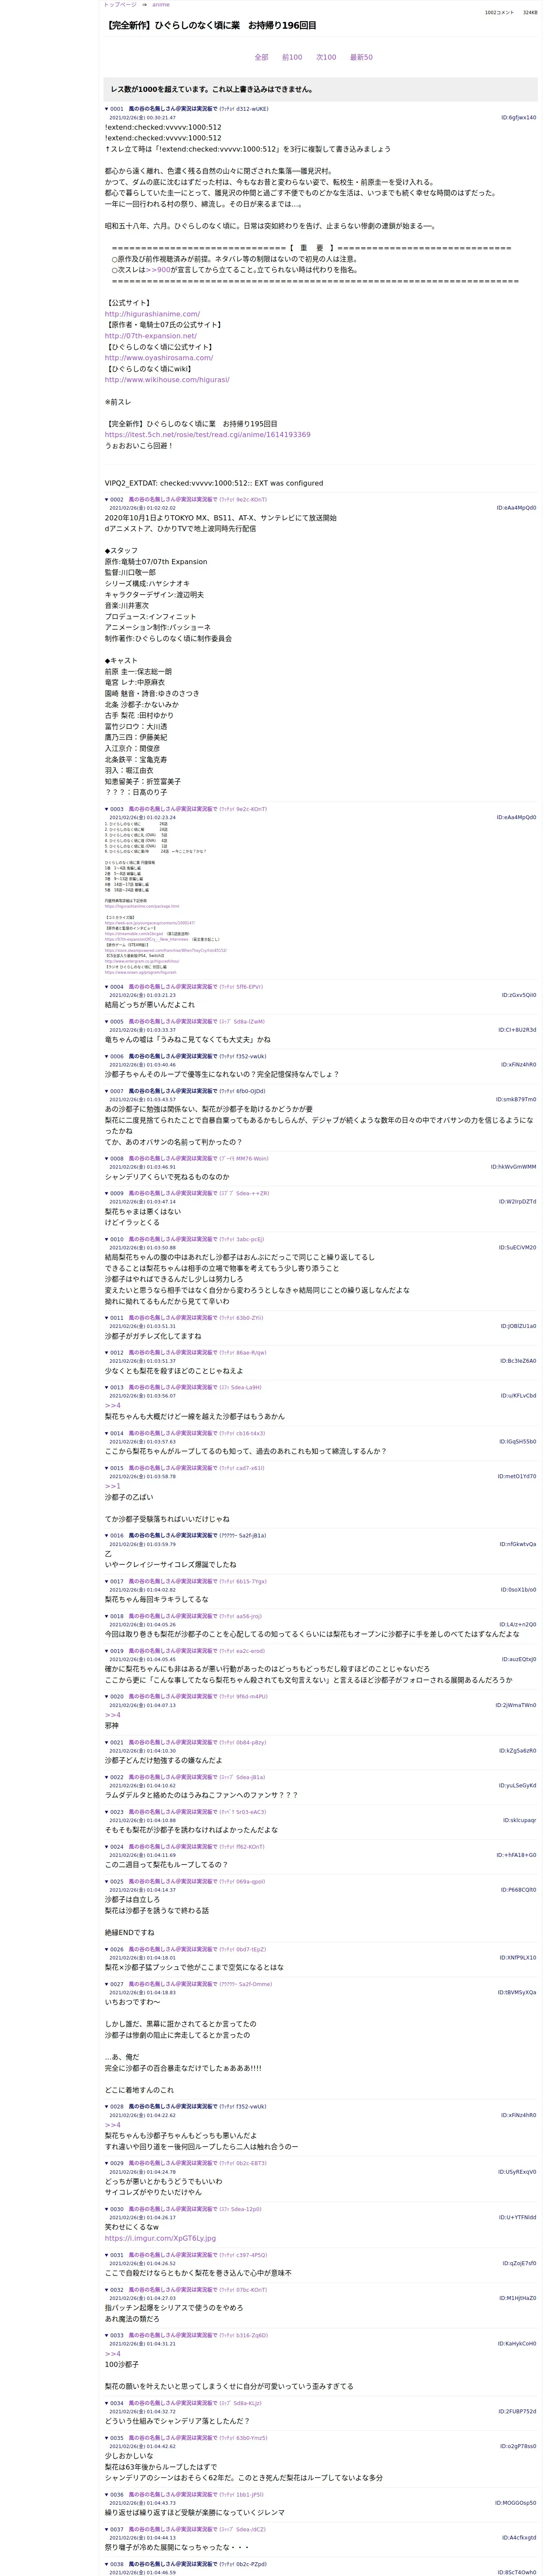
Task: Open the anime board breadcrumb link
Action: [x=161, y=5]
